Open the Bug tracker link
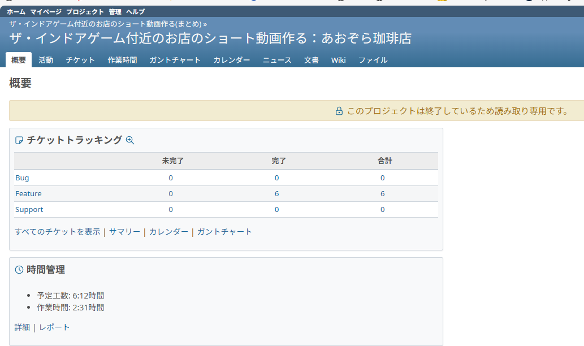Image resolution: width=584 pixels, height=346 pixels. (22, 178)
